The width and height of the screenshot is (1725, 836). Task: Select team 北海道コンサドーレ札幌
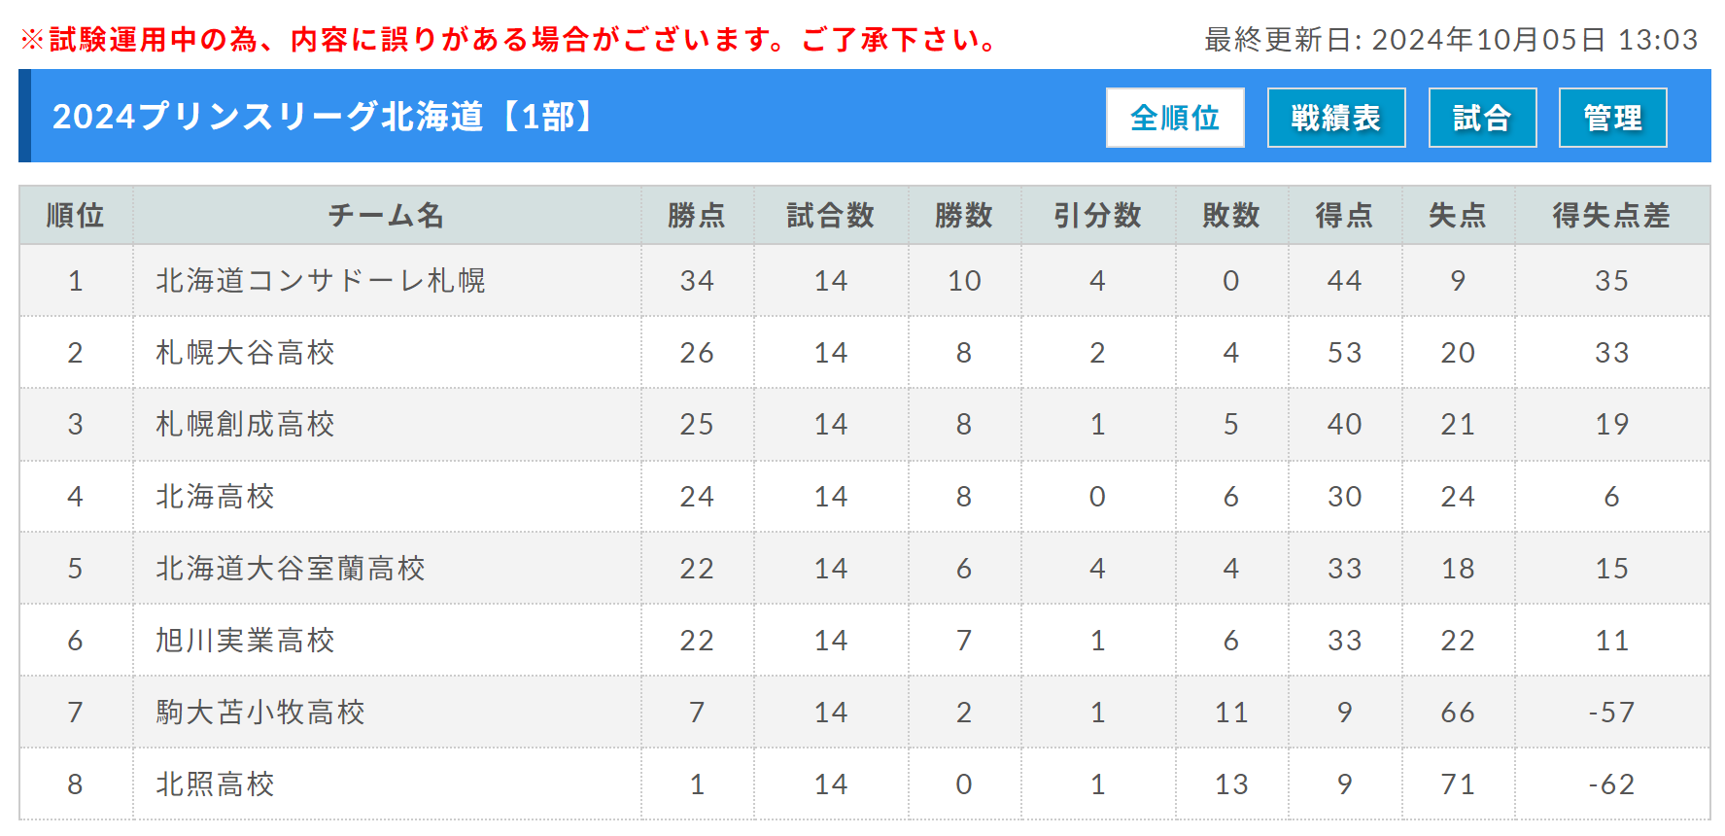click(321, 281)
